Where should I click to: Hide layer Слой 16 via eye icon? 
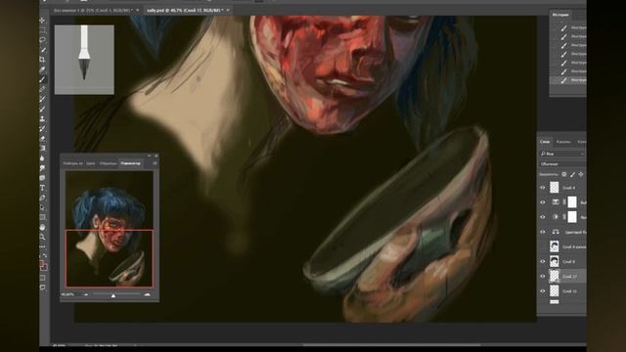pos(543,291)
